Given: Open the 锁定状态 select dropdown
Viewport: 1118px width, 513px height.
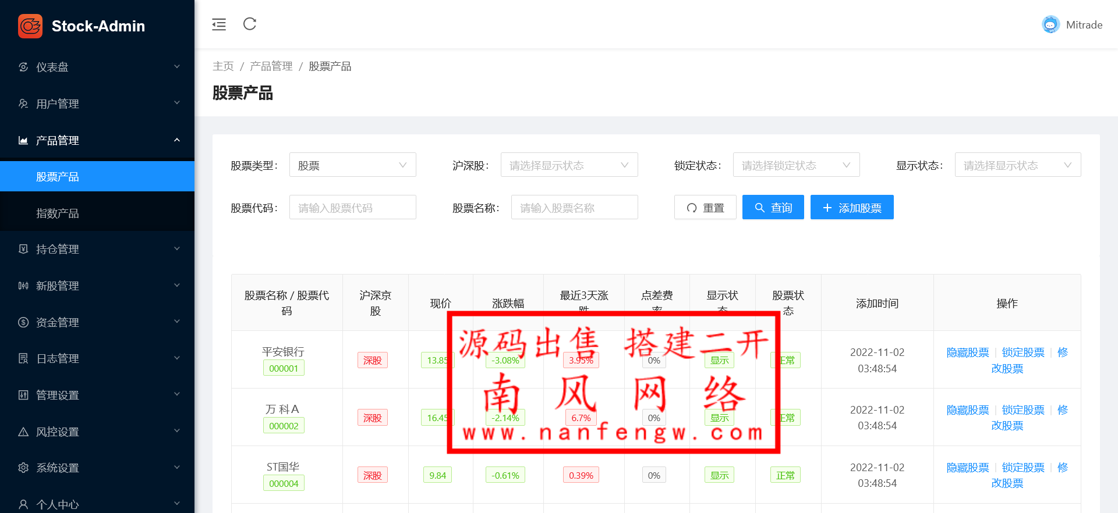Looking at the screenshot, I should coord(795,165).
